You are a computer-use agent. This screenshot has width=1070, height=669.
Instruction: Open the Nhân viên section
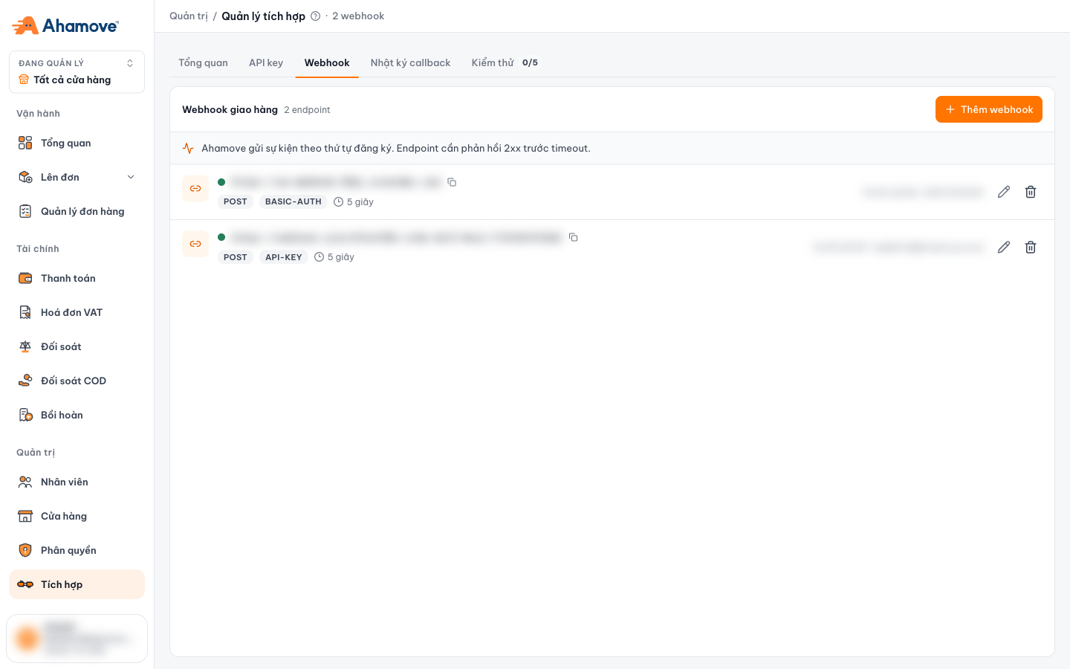[77, 482]
